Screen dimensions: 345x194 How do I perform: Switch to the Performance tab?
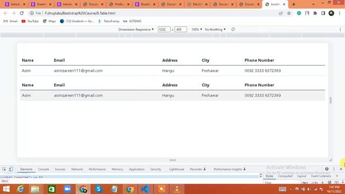coord(97,169)
